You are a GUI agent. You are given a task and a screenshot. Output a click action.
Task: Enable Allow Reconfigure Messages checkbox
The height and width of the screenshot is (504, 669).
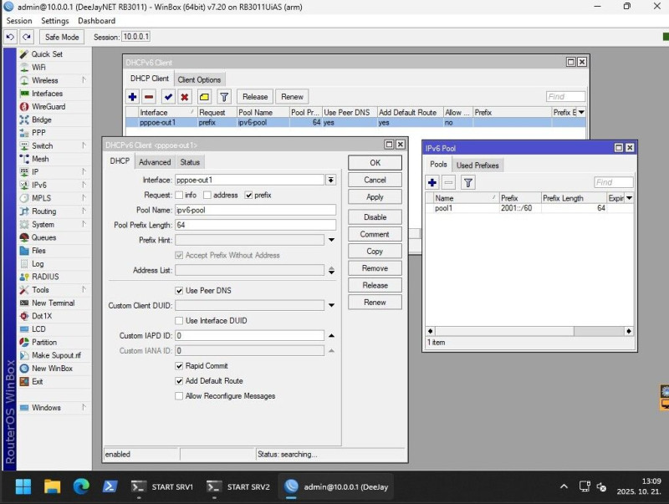(179, 396)
